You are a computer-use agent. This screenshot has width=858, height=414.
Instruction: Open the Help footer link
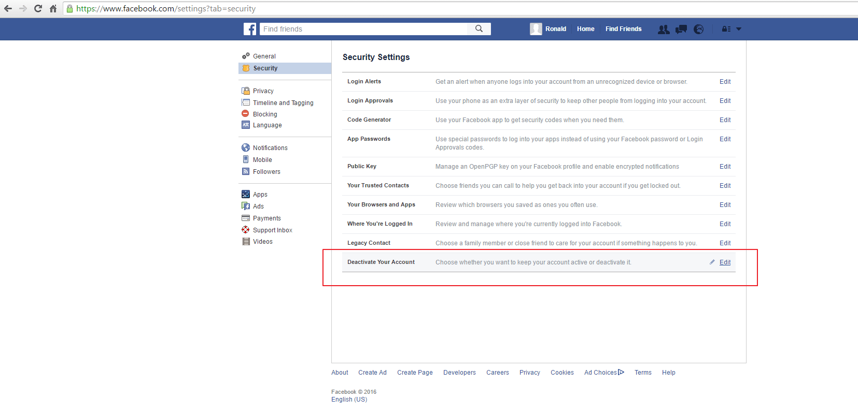[x=669, y=373]
